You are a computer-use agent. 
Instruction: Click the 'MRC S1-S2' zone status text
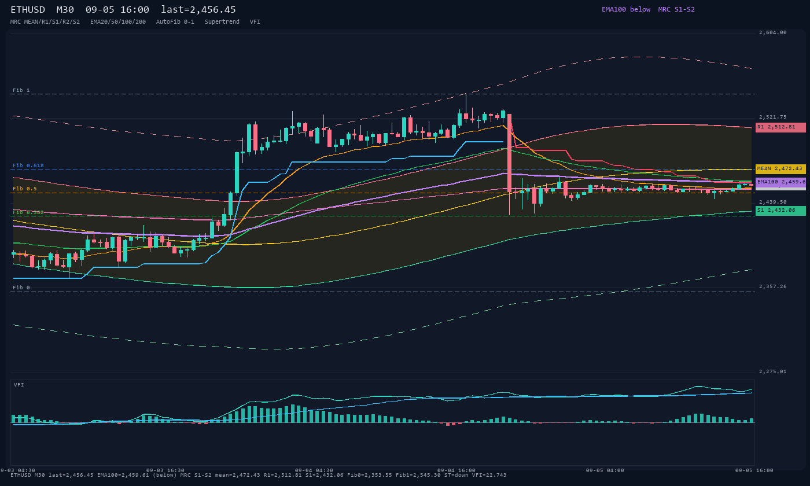click(x=676, y=9)
